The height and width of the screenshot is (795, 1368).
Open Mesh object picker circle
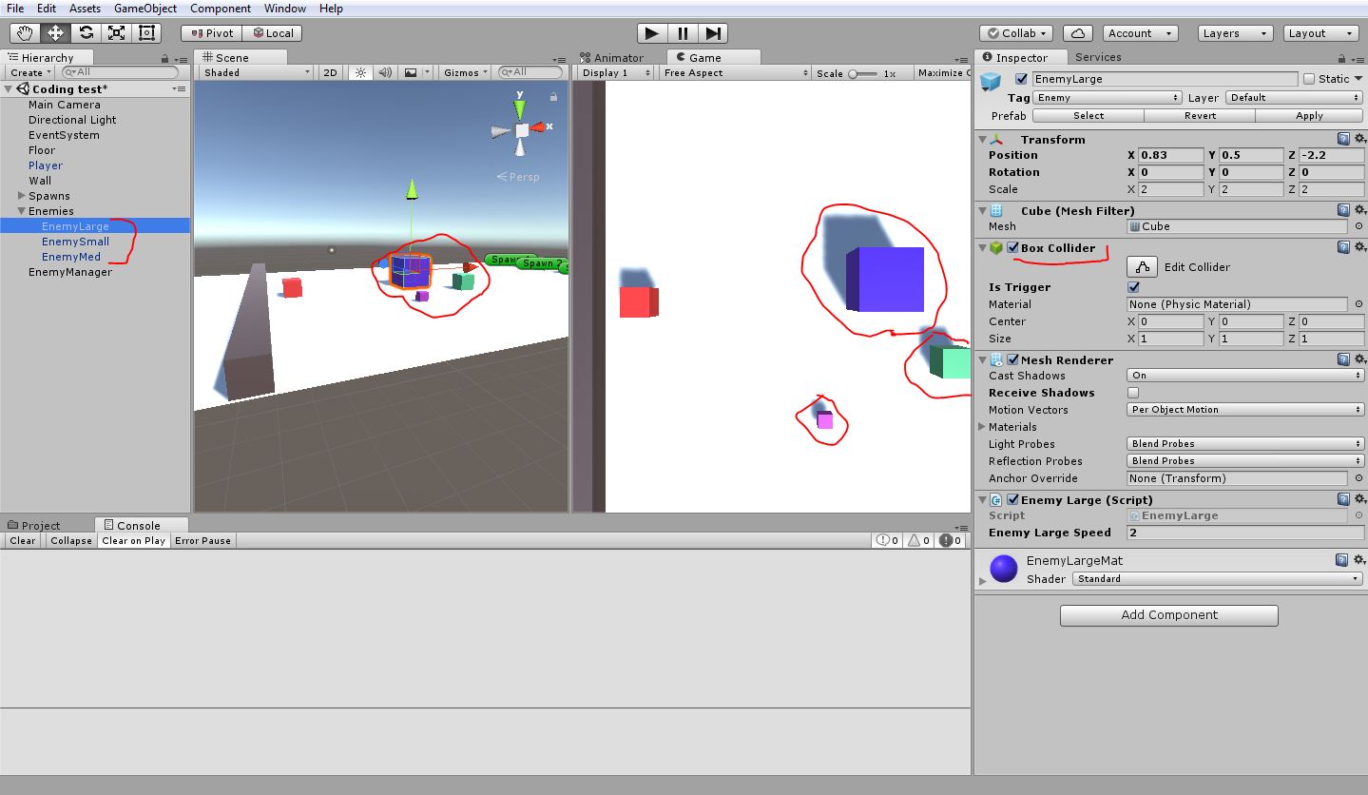click(x=1358, y=226)
